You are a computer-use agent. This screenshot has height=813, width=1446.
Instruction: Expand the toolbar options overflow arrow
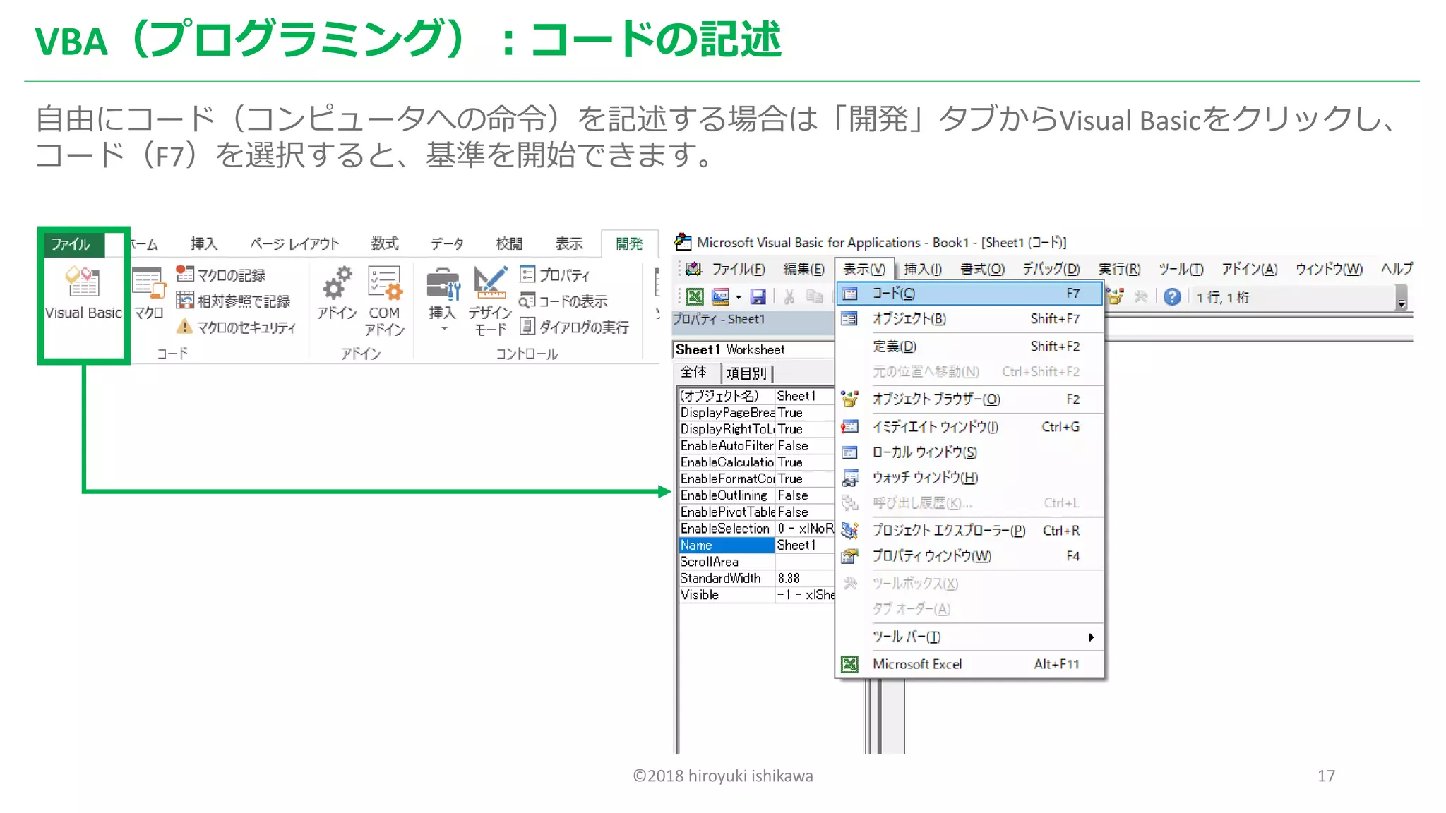tap(1401, 298)
